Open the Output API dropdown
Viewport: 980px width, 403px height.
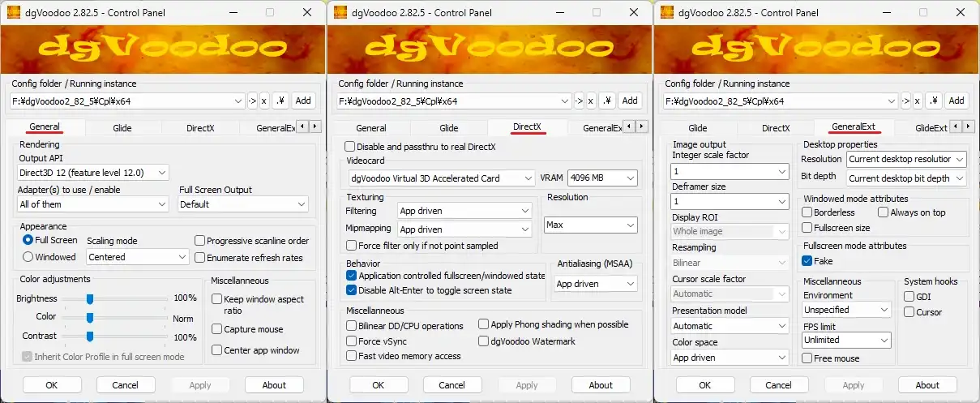coord(93,173)
